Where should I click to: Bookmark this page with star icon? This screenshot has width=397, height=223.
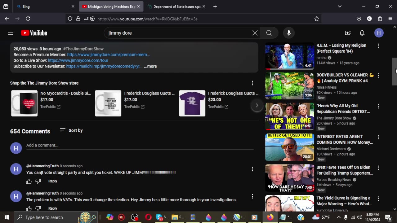317,19
